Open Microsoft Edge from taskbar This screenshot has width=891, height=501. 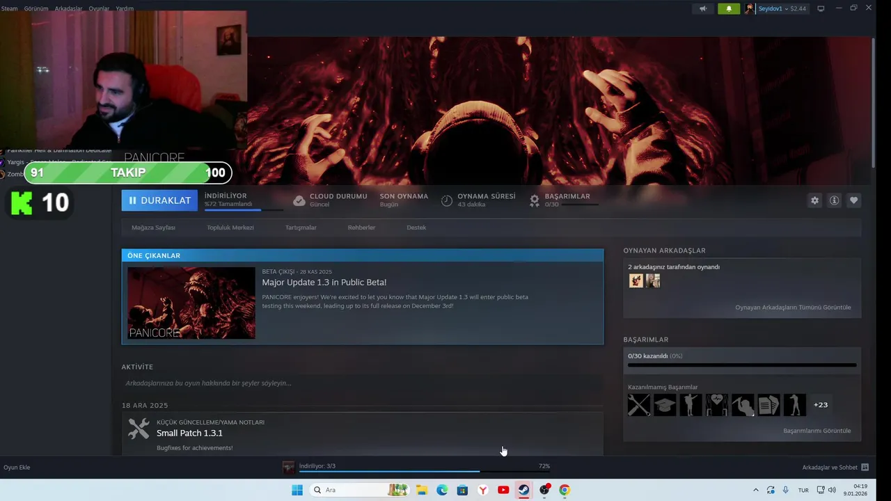442,490
